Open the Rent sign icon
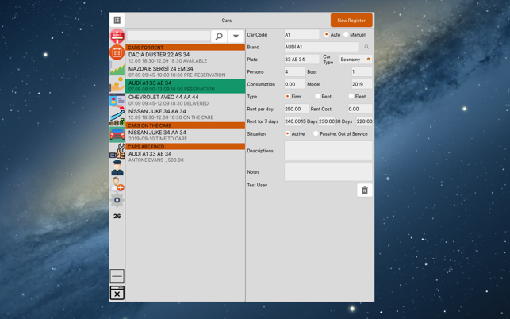510x319 pixels. pos(117,36)
